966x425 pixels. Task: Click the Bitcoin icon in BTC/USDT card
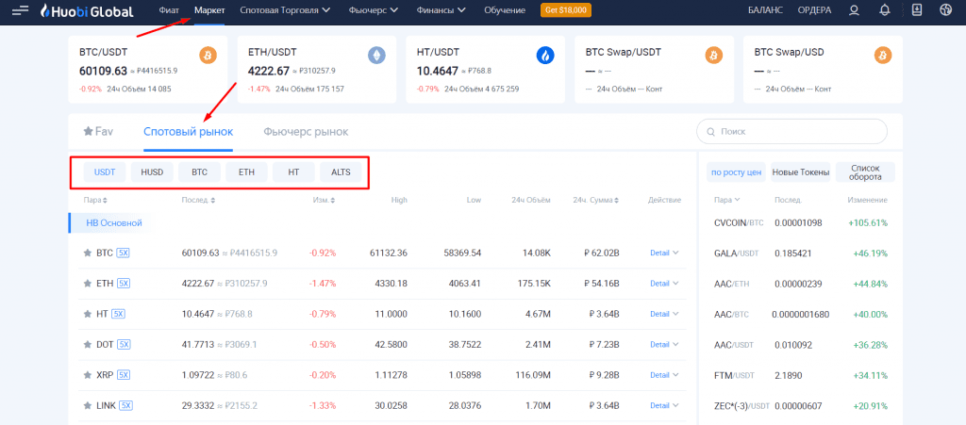[208, 56]
